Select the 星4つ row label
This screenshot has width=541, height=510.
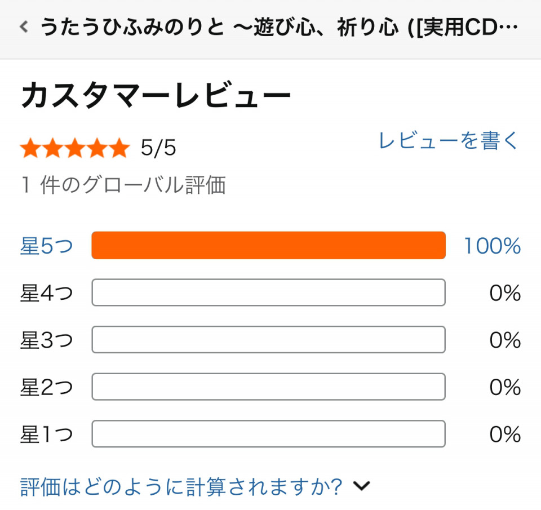(x=47, y=294)
